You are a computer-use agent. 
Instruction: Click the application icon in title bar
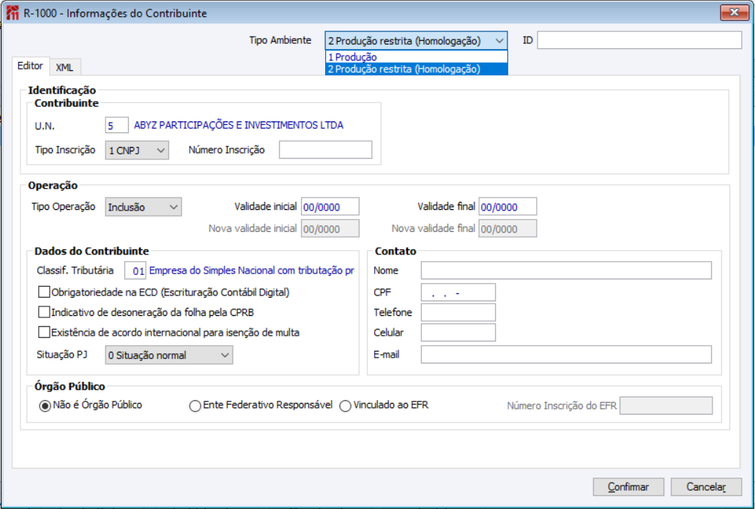tap(12, 13)
